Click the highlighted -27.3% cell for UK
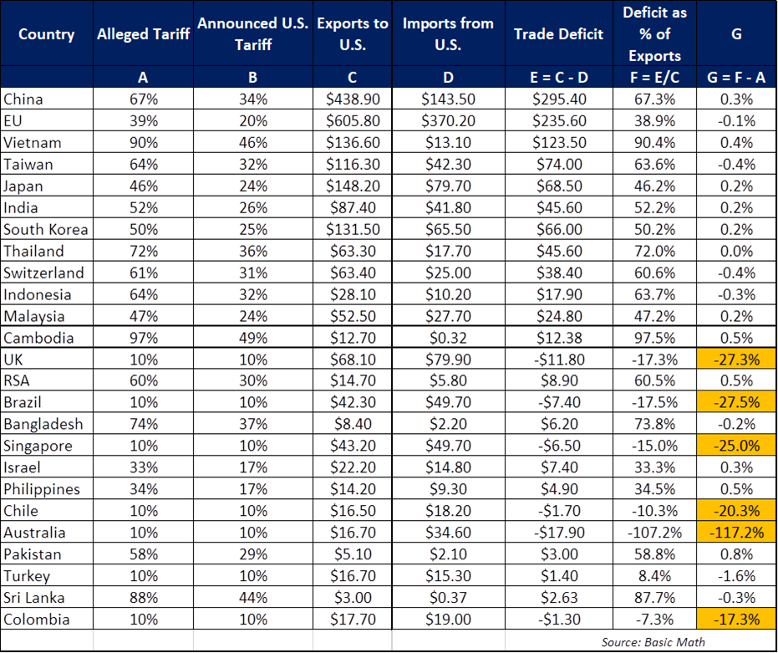Image resolution: width=778 pixels, height=653 pixels. (x=736, y=360)
